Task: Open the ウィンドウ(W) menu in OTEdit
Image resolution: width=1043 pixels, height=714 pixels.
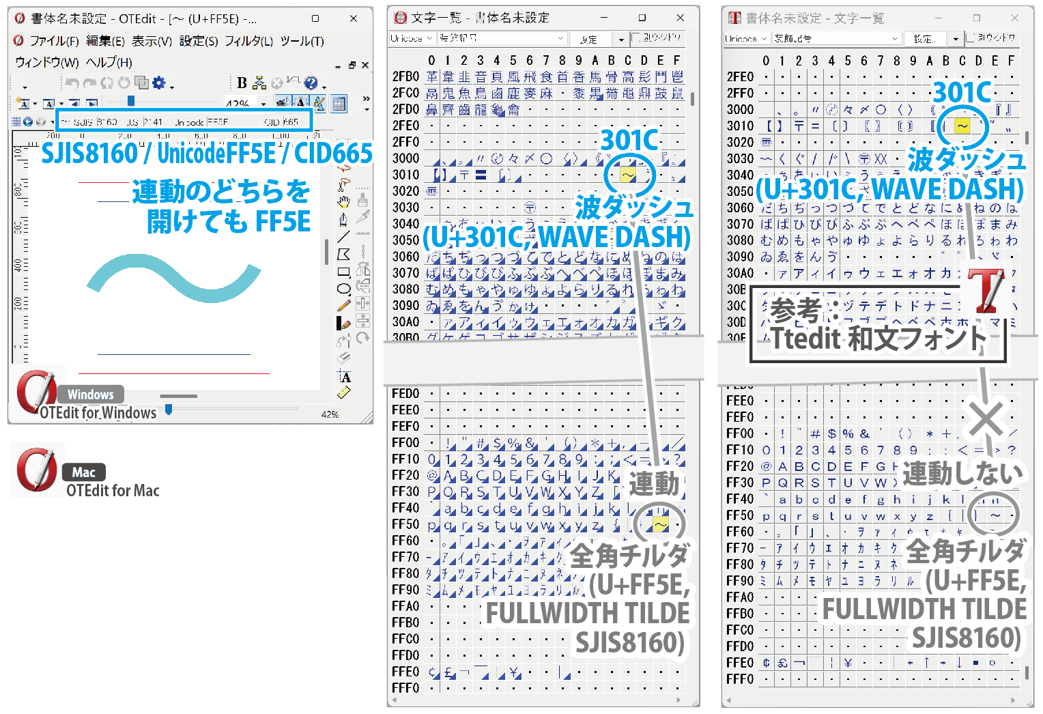Action: pyautogui.click(x=47, y=62)
